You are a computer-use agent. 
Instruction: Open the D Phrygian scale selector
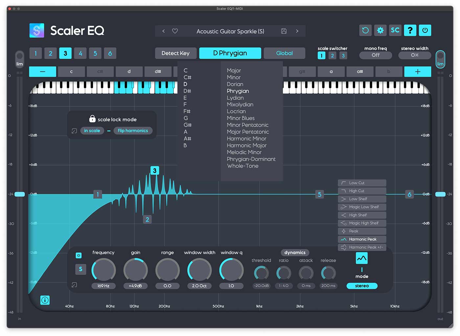230,53
